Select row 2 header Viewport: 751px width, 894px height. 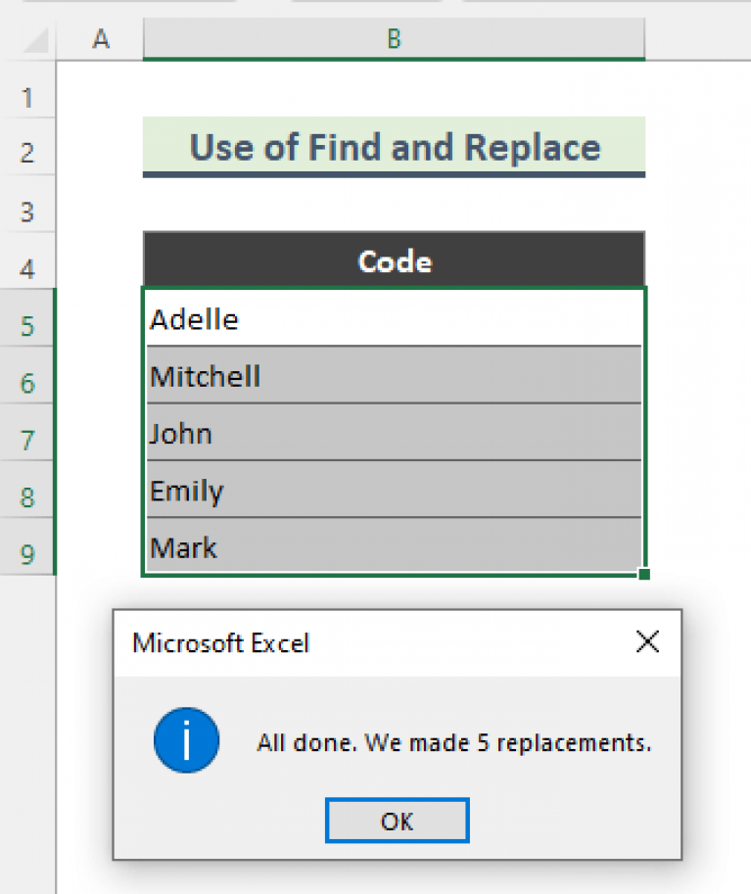(x=26, y=153)
